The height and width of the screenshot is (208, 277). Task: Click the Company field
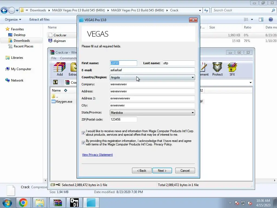[152, 84]
